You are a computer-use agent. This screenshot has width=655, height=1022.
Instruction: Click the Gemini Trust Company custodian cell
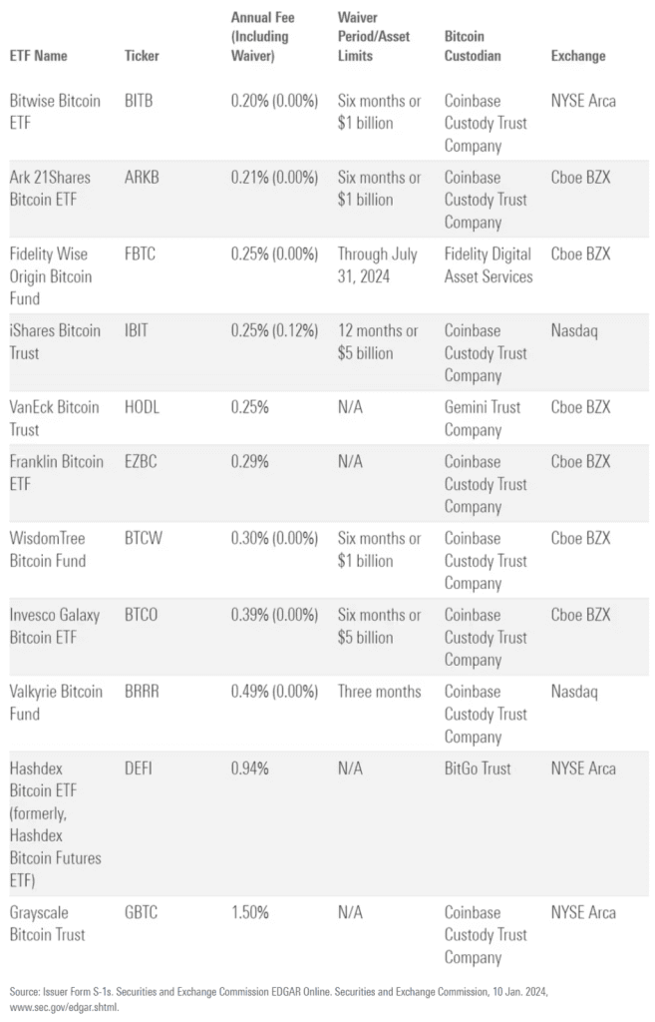point(483,418)
